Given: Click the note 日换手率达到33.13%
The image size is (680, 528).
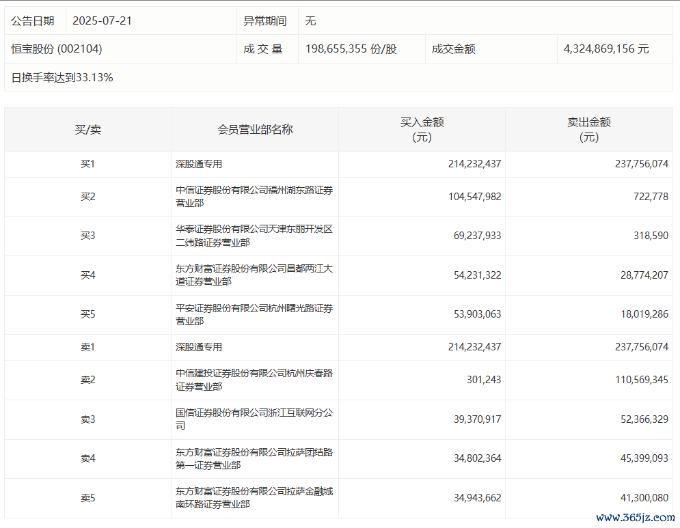Looking at the screenshot, I should coord(62,78).
